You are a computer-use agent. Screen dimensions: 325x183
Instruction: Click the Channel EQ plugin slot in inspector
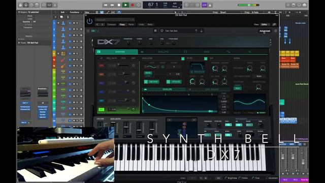coord(25,109)
